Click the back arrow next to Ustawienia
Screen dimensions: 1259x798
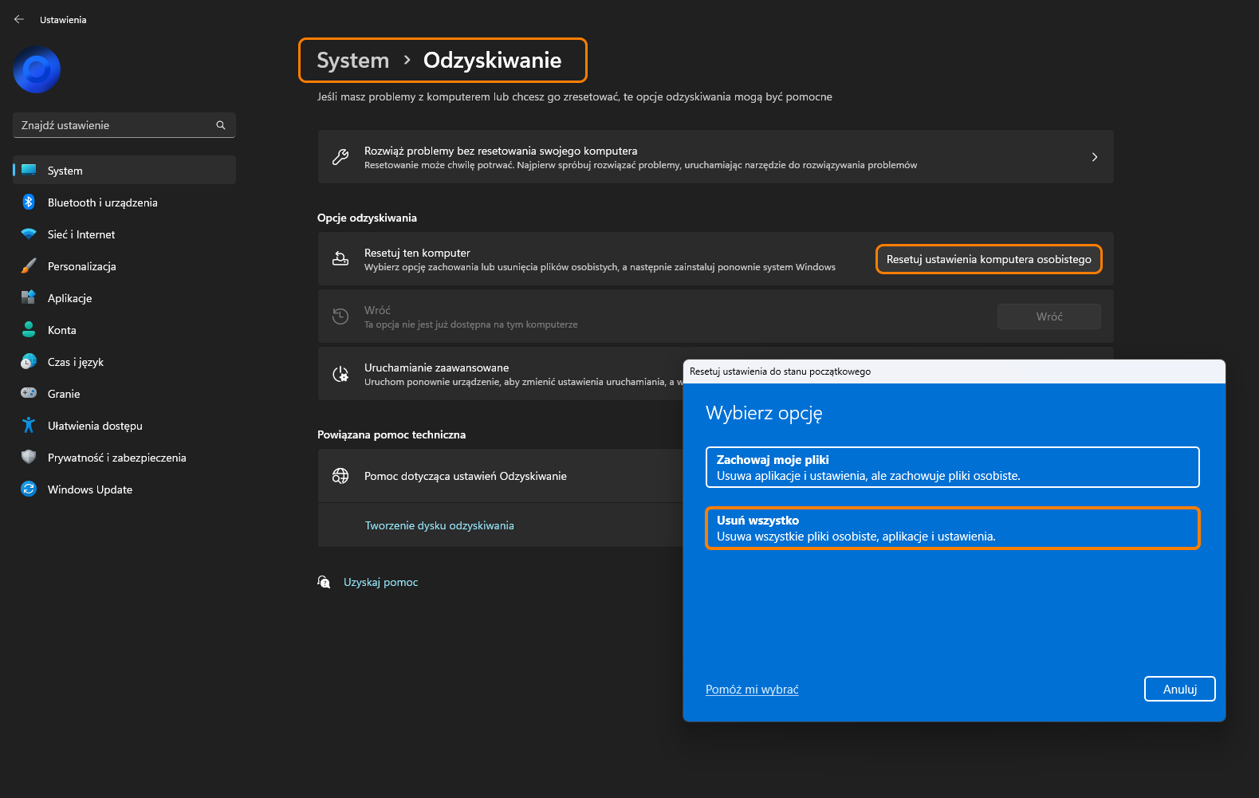[x=19, y=19]
